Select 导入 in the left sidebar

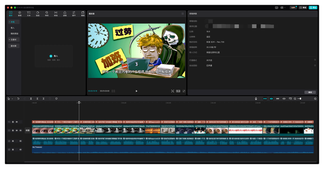click(13, 28)
